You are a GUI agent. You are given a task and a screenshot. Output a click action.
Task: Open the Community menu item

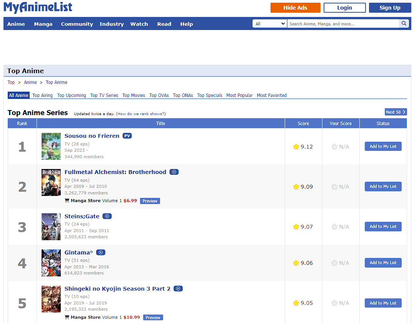coord(77,24)
